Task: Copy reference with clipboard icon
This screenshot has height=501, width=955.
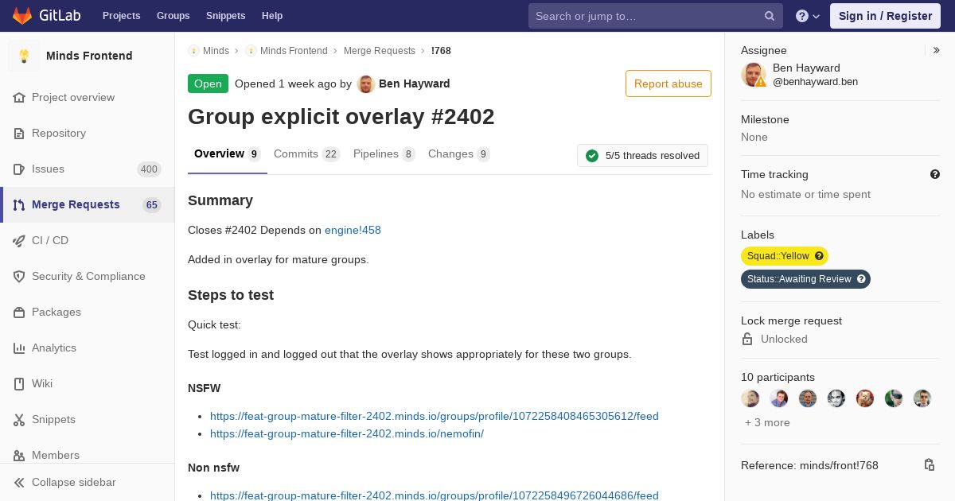Action: point(929,464)
